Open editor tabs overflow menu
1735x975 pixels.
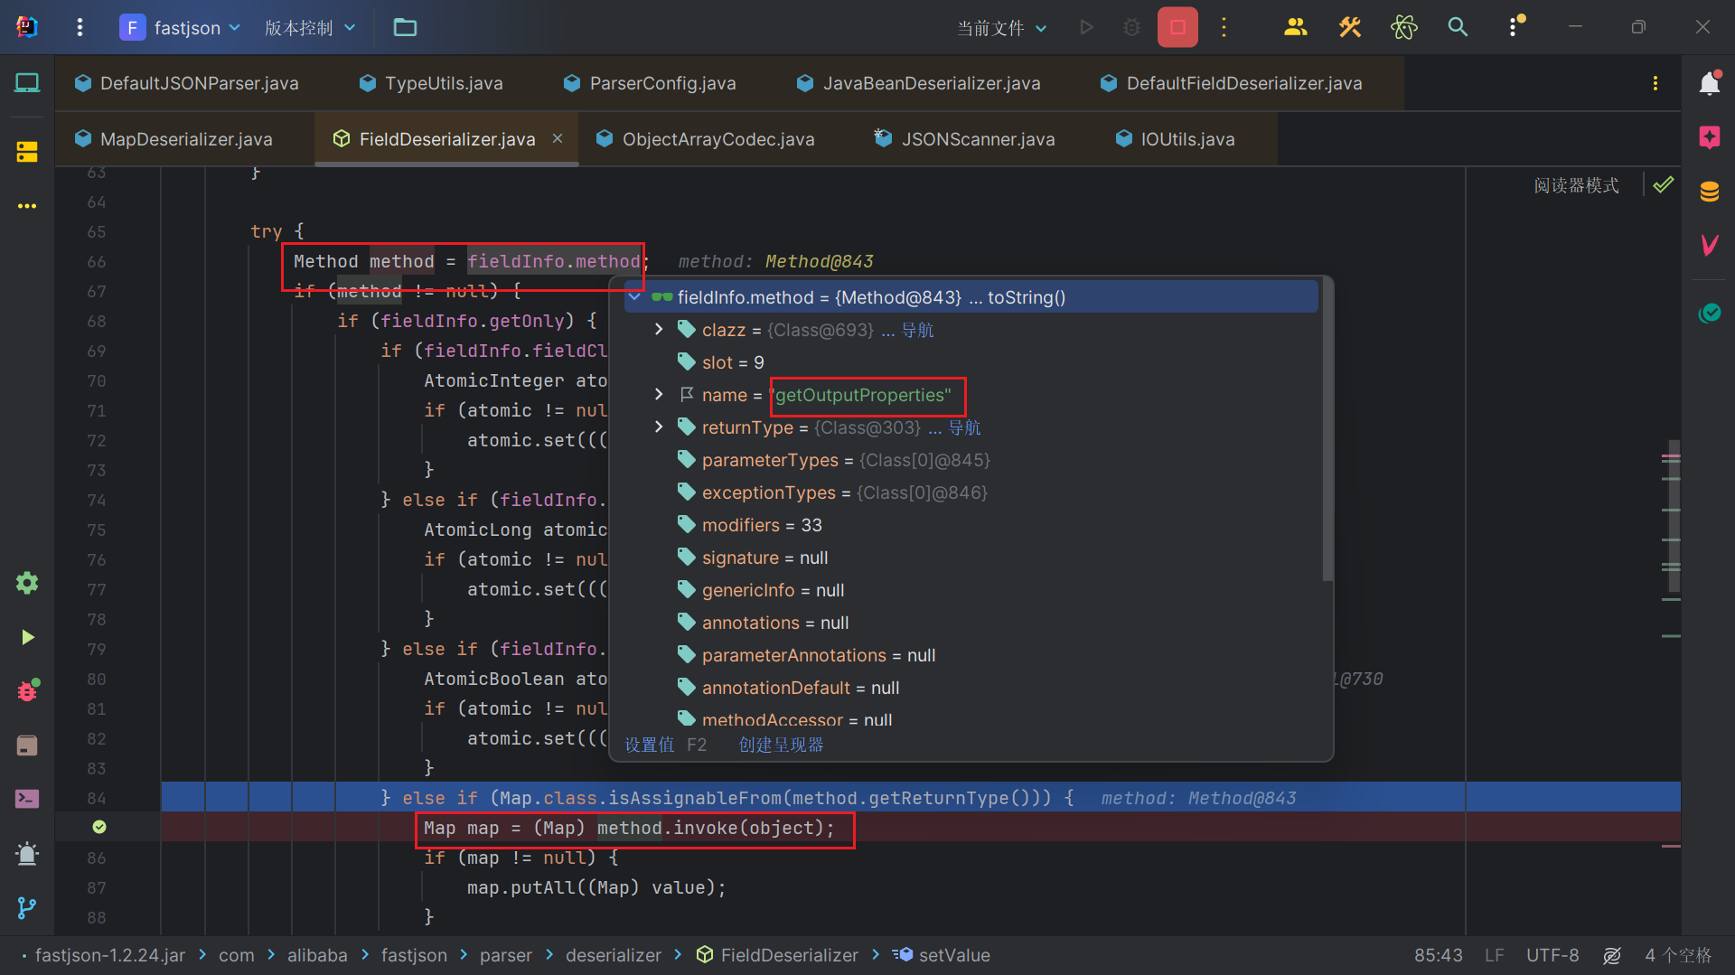[1655, 83]
